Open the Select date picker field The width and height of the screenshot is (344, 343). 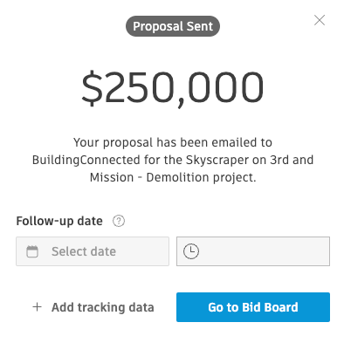point(93,251)
